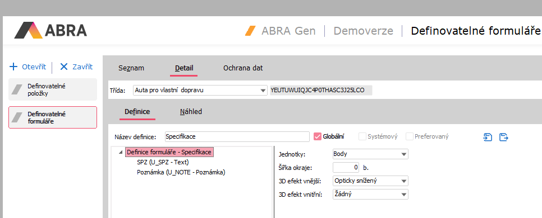Open the Ochrana dat tab
This screenshot has height=218, width=542.
[x=243, y=68]
